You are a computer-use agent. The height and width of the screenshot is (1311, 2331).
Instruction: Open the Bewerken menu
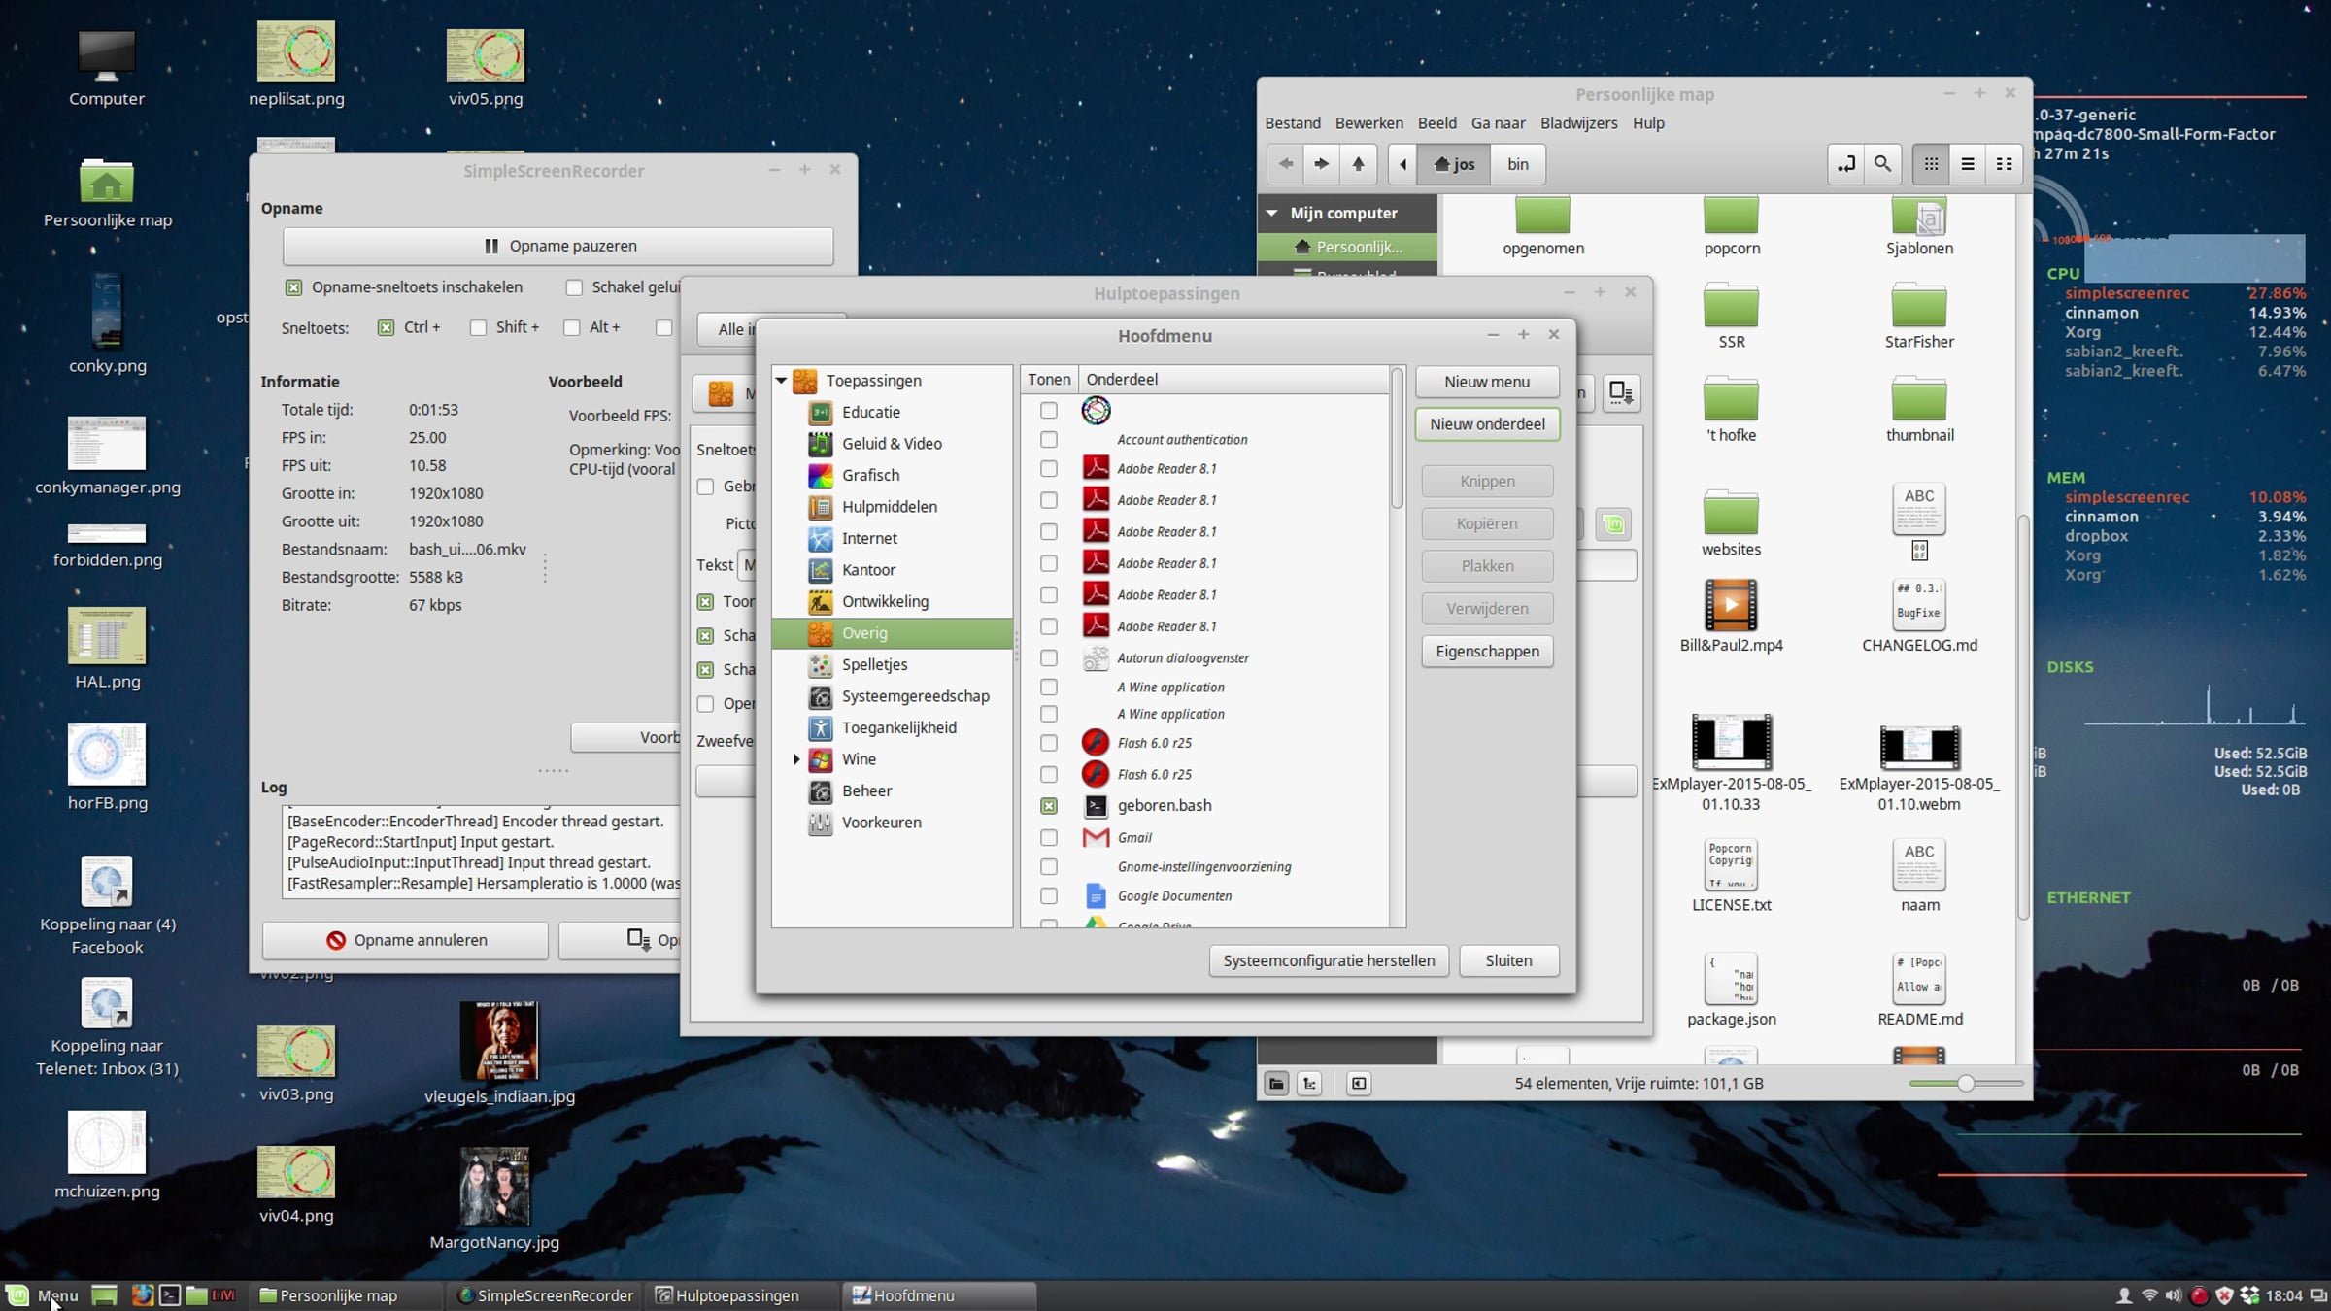[1368, 123]
